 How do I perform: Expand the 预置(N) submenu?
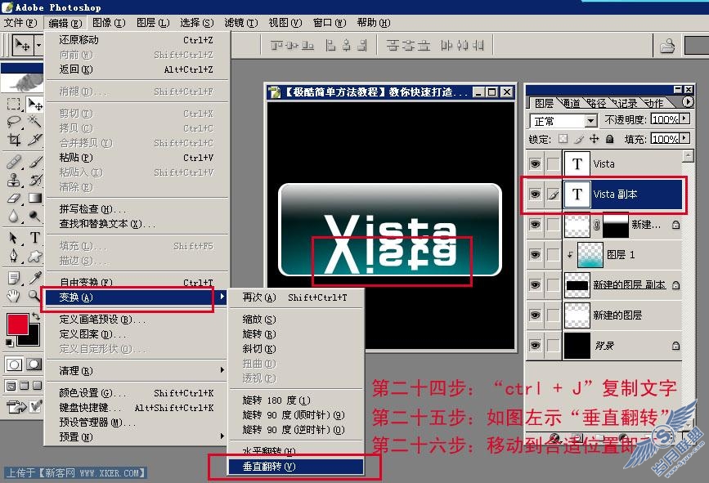(x=137, y=437)
